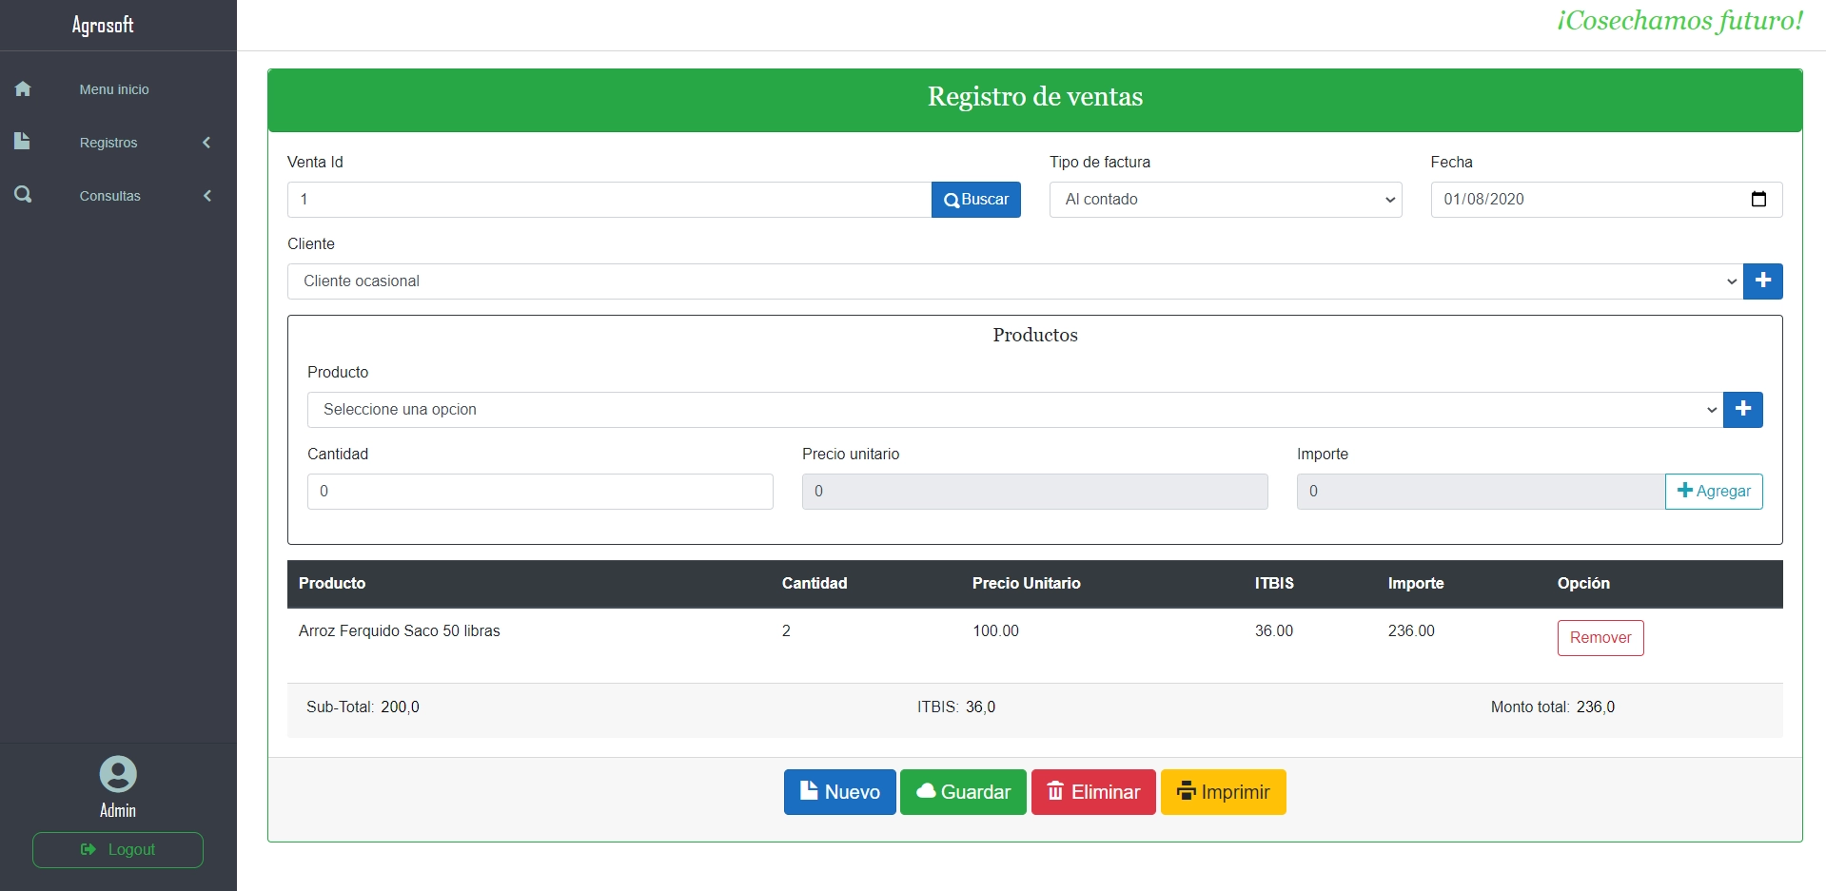Click the Nuevo button
Viewport: 1826px width, 891px height.
840,792
